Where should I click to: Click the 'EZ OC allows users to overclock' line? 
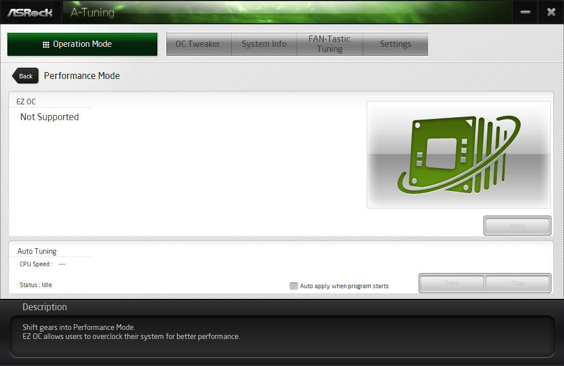tap(131, 337)
